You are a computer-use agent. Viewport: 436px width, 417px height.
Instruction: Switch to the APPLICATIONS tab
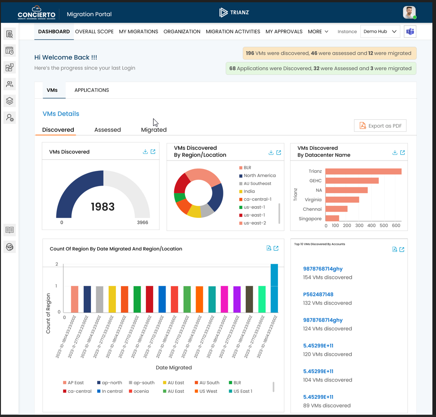(91, 90)
